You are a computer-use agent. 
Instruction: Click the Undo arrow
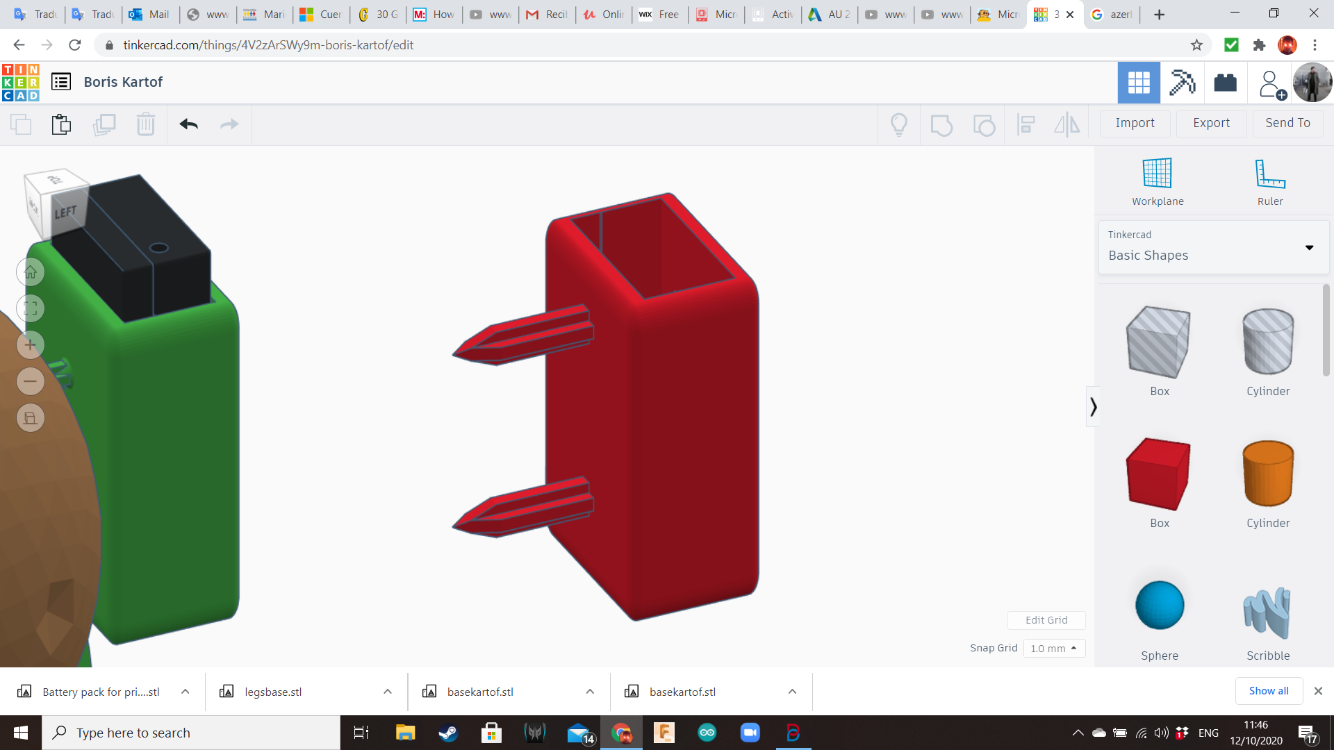188,124
